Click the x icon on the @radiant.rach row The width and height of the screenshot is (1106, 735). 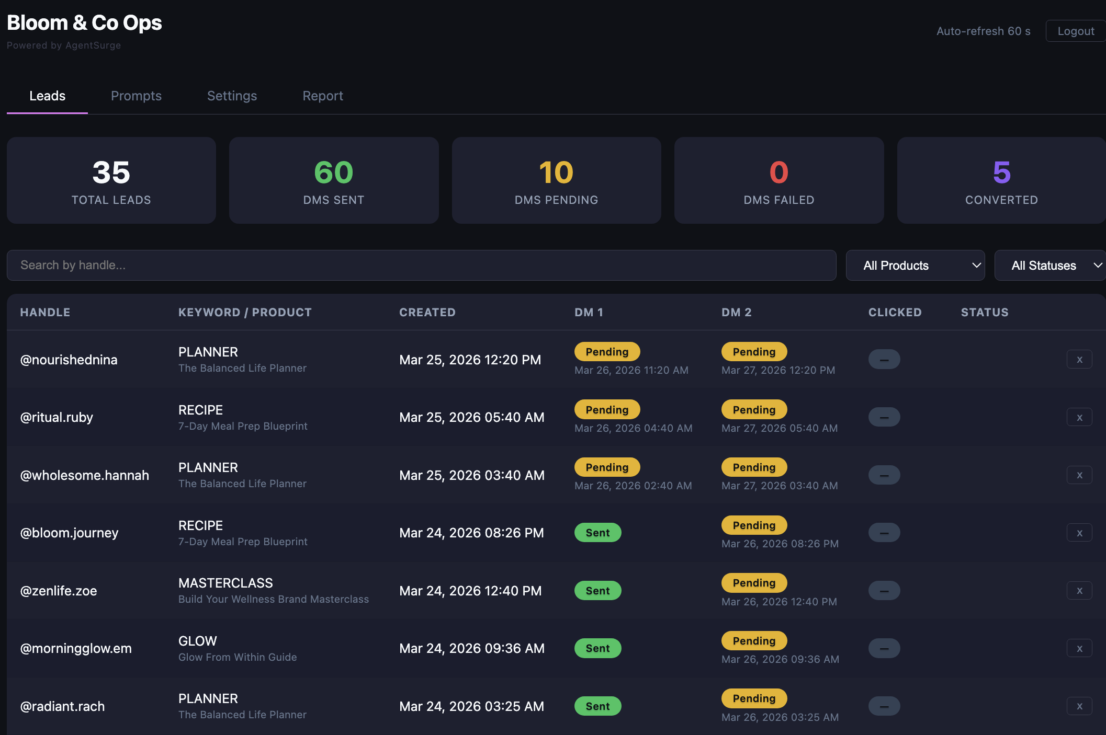pyautogui.click(x=1079, y=706)
